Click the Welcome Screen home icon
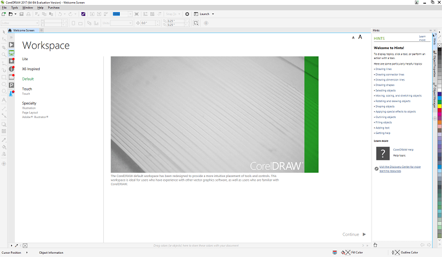The height and width of the screenshot is (257, 442). pos(10,30)
